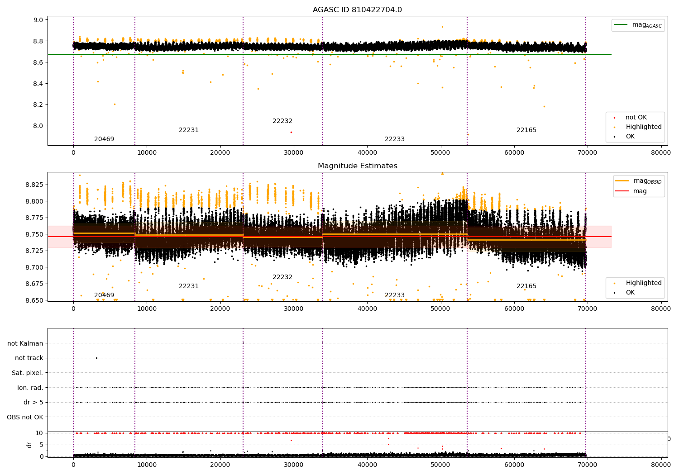Click 'Highlighted' in the top plot legend

pyautogui.click(x=644, y=127)
